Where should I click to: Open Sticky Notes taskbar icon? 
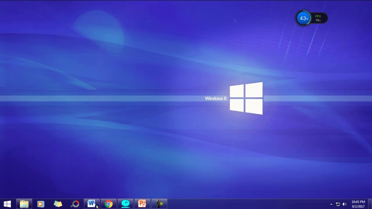coord(58,204)
